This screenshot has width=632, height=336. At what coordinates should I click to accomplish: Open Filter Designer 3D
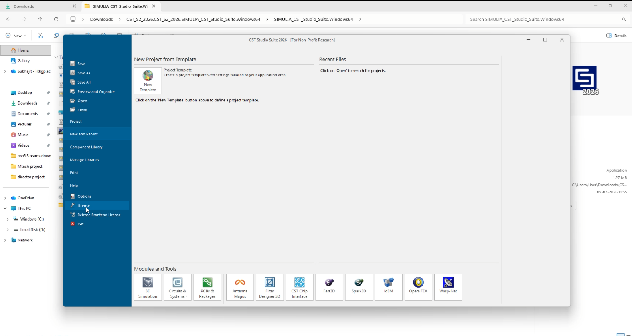pyautogui.click(x=270, y=287)
